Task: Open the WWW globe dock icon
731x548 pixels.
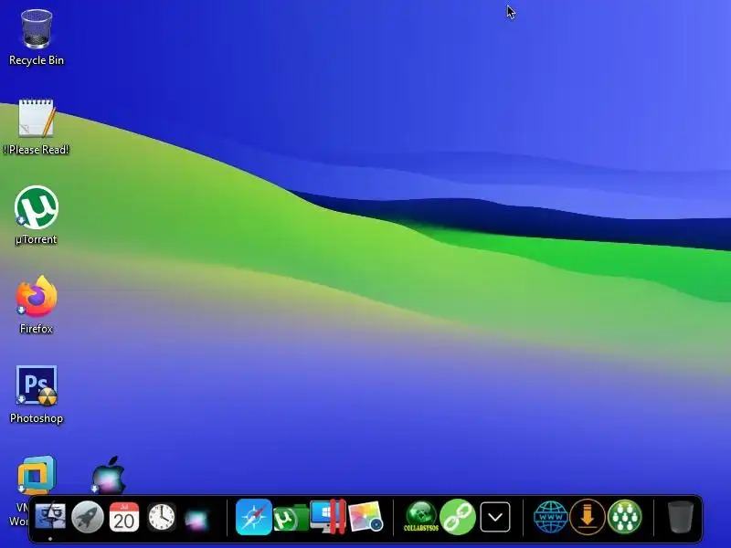Action: pyautogui.click(x=551, y=517)
